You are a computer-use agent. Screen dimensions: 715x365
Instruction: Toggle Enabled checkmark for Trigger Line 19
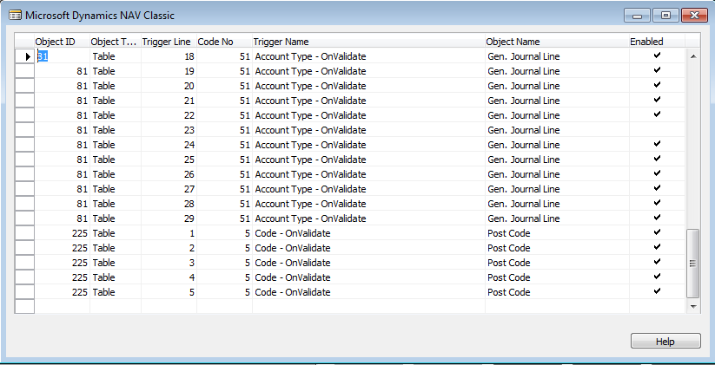pos(657,71)
